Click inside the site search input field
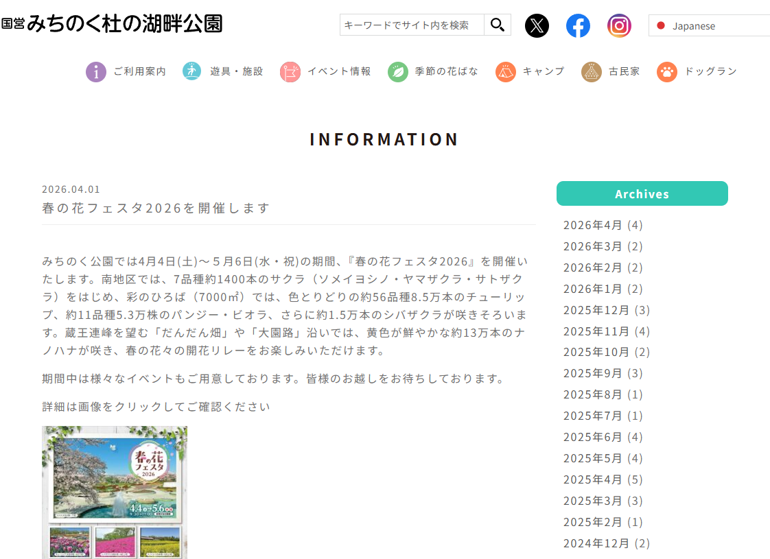 (410, 25)
